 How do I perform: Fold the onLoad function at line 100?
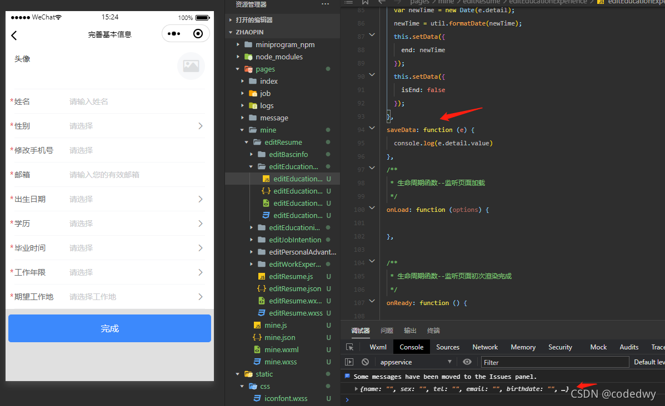coord(372,207)
